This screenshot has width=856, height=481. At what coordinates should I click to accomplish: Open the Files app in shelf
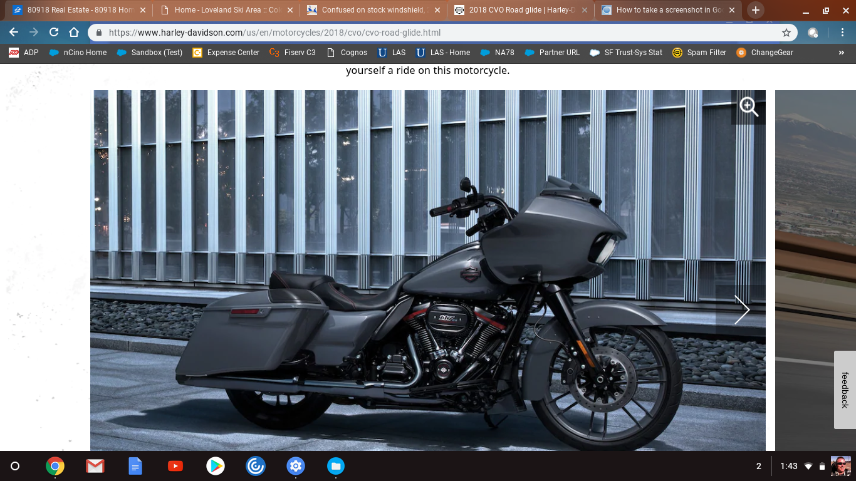point(336,466)
